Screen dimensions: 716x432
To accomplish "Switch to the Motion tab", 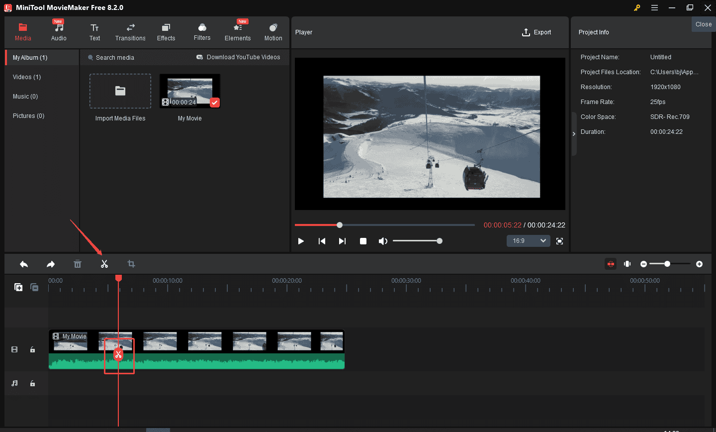I will pos(273,32).
